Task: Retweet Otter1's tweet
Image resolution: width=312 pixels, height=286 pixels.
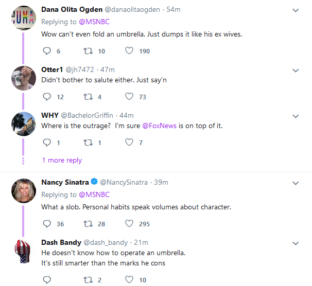Action: (88, 97)
